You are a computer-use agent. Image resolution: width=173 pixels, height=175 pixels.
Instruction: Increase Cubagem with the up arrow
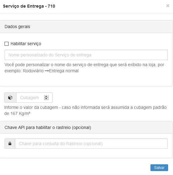tap(46, 96)
